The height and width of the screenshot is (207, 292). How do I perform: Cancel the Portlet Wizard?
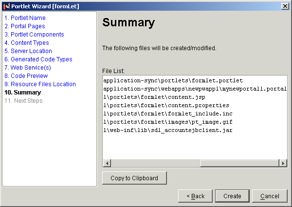click(270, 196)
